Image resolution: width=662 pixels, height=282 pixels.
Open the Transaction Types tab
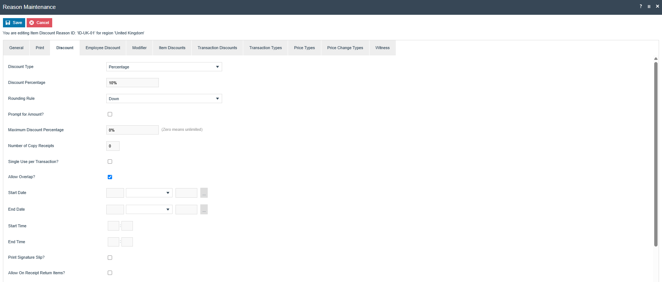coord(265,48)
